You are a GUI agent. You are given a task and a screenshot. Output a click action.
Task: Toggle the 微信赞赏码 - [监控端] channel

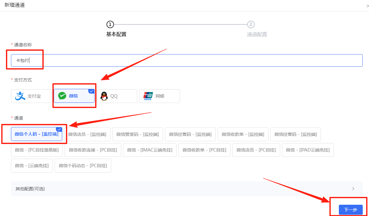point(138,134)
